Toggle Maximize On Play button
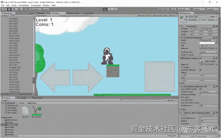Viewport: 221px width, 138px height. [144, 16]
